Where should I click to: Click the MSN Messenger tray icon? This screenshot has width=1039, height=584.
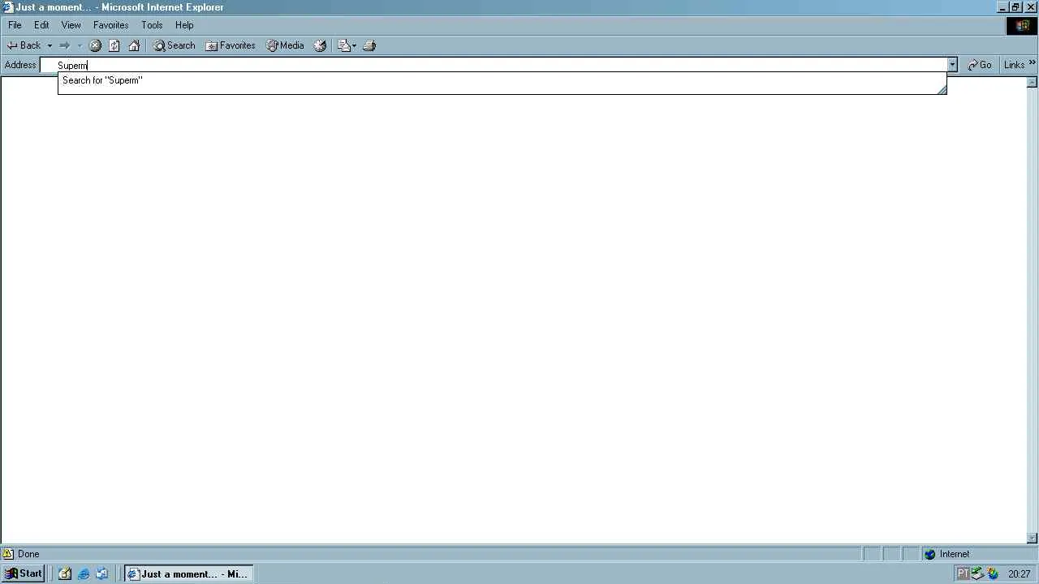pyautogui.click(x=993, y=573)
